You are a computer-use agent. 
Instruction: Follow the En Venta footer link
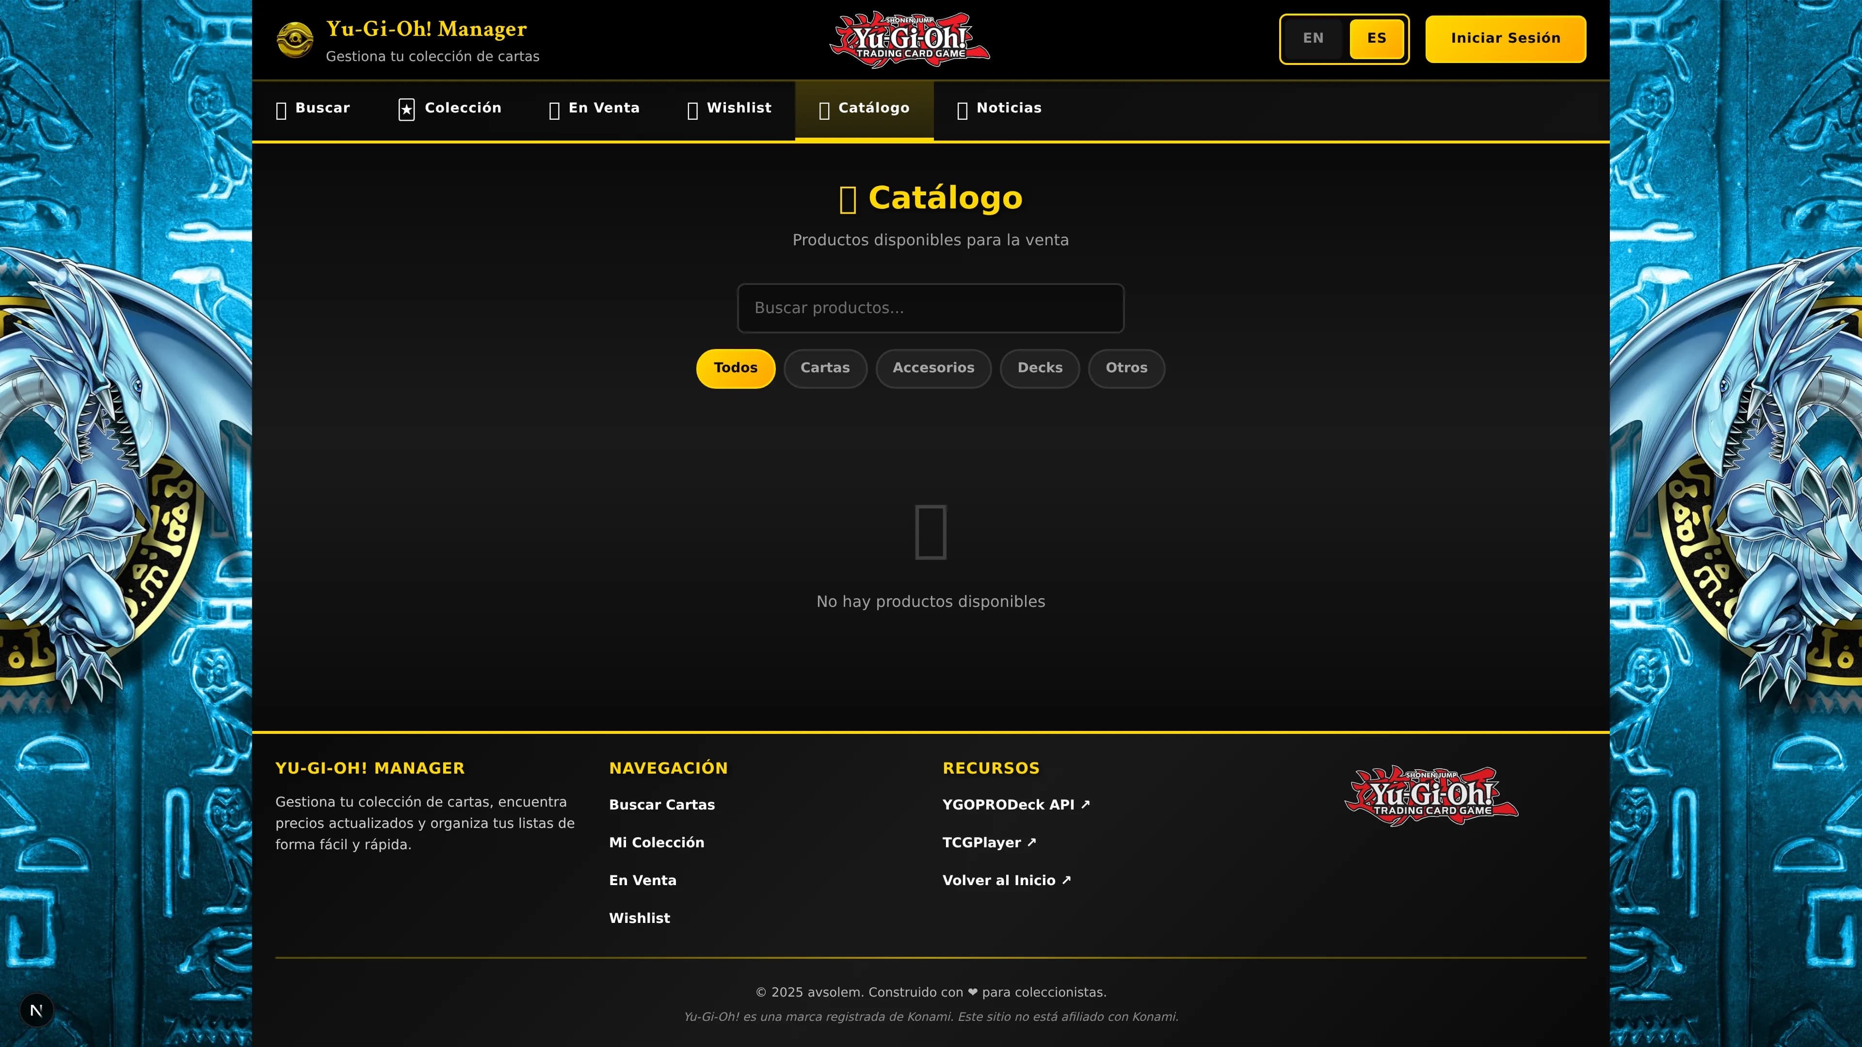point(642,880)
